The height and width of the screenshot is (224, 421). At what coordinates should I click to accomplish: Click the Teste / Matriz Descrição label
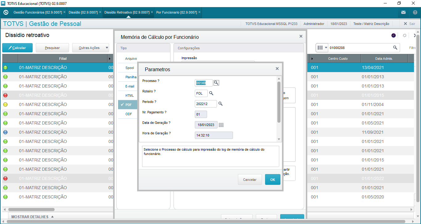(x=371, y=24)
